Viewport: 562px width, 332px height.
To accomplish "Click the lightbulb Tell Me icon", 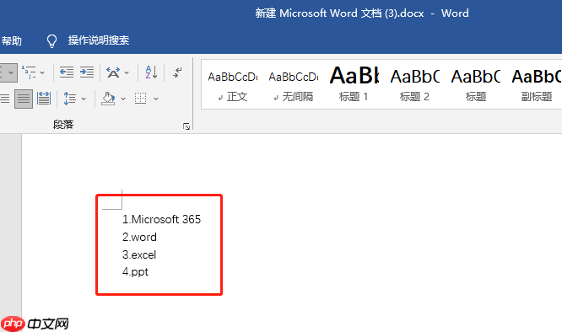I will [x=52, y=40].
